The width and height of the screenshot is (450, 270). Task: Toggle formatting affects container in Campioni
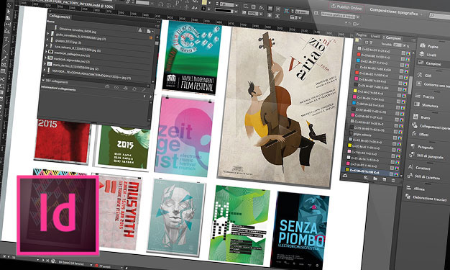(x=366, y=42)
